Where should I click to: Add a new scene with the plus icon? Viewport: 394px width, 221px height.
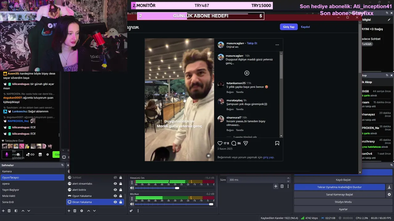tap(3, 211)
